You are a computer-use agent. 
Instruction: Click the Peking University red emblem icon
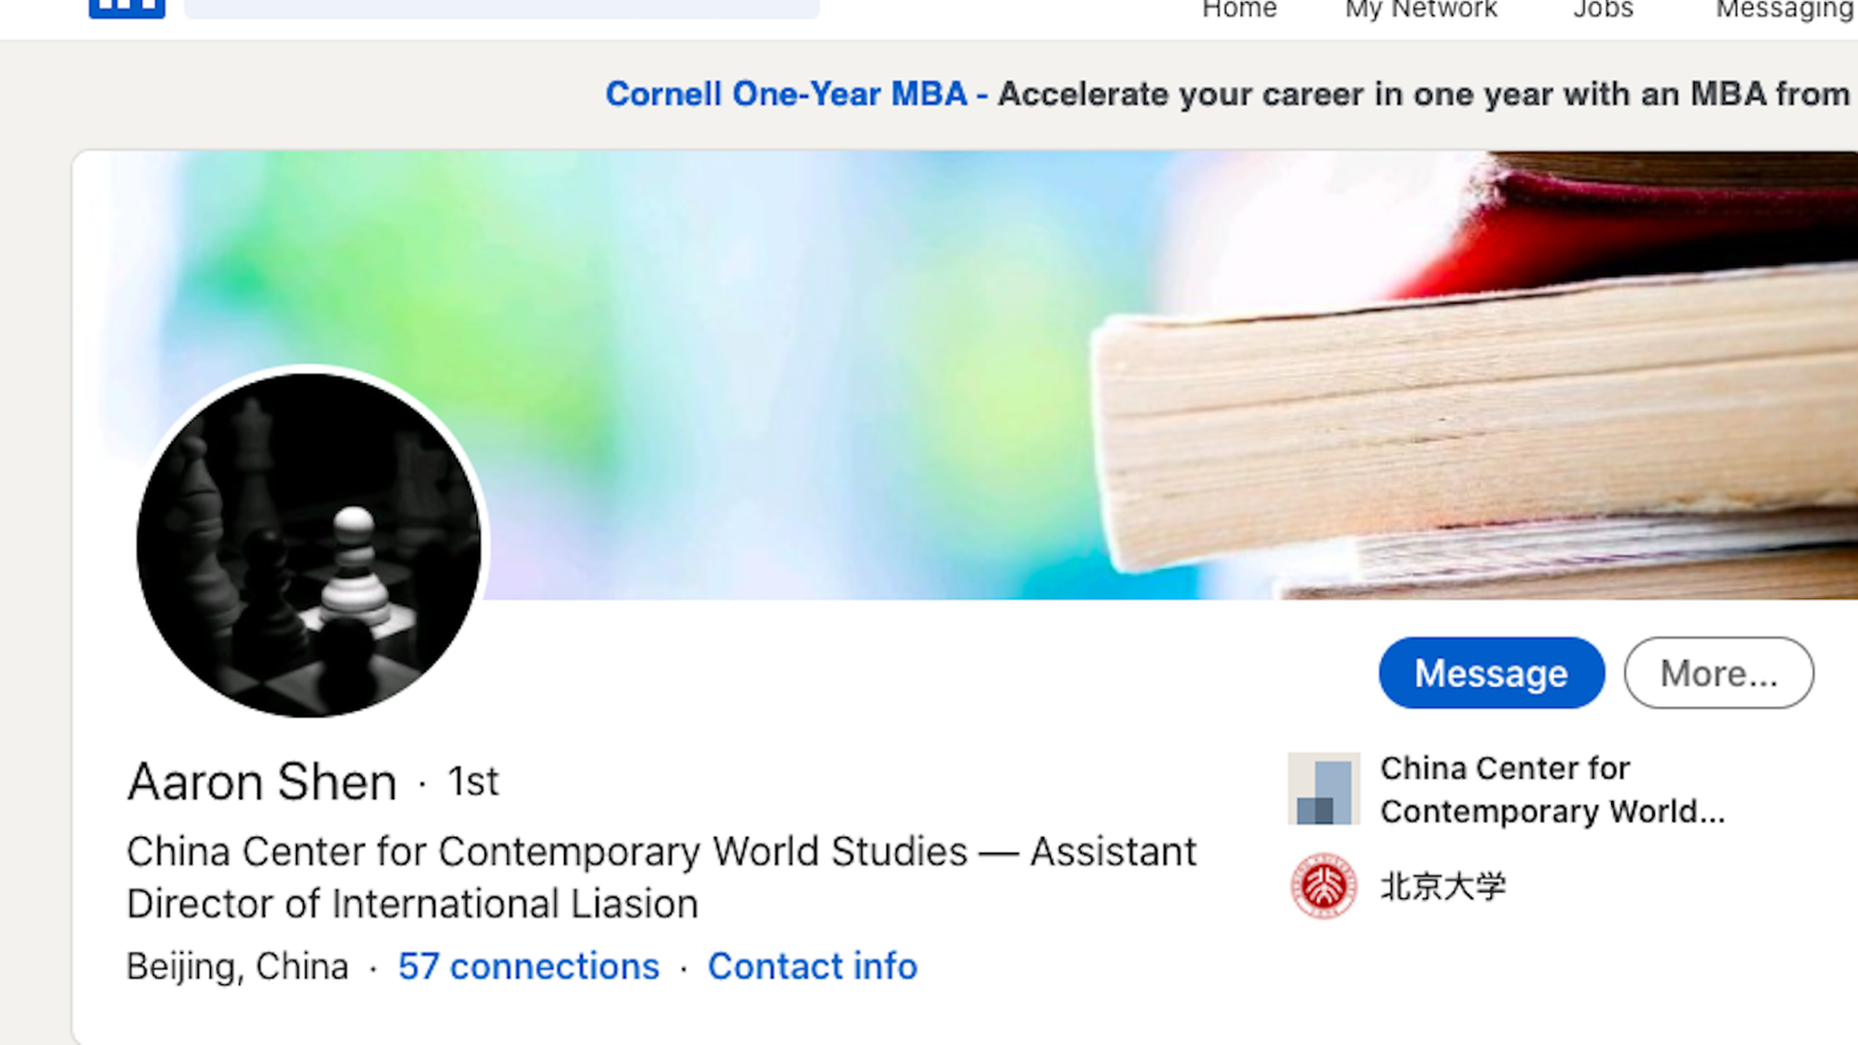tap(1324, 886)
